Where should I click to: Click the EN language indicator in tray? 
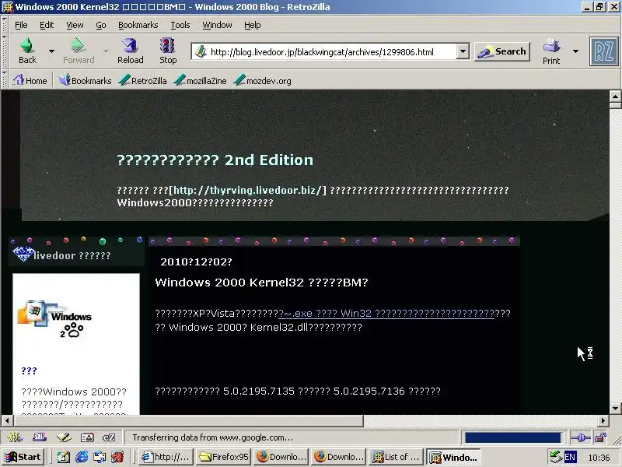point(570,457)
